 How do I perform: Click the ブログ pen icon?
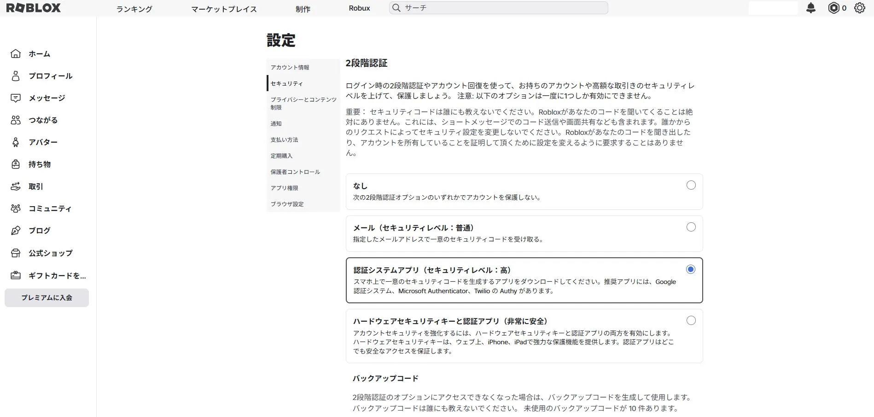pyautogui.click(x=16, y=231)
